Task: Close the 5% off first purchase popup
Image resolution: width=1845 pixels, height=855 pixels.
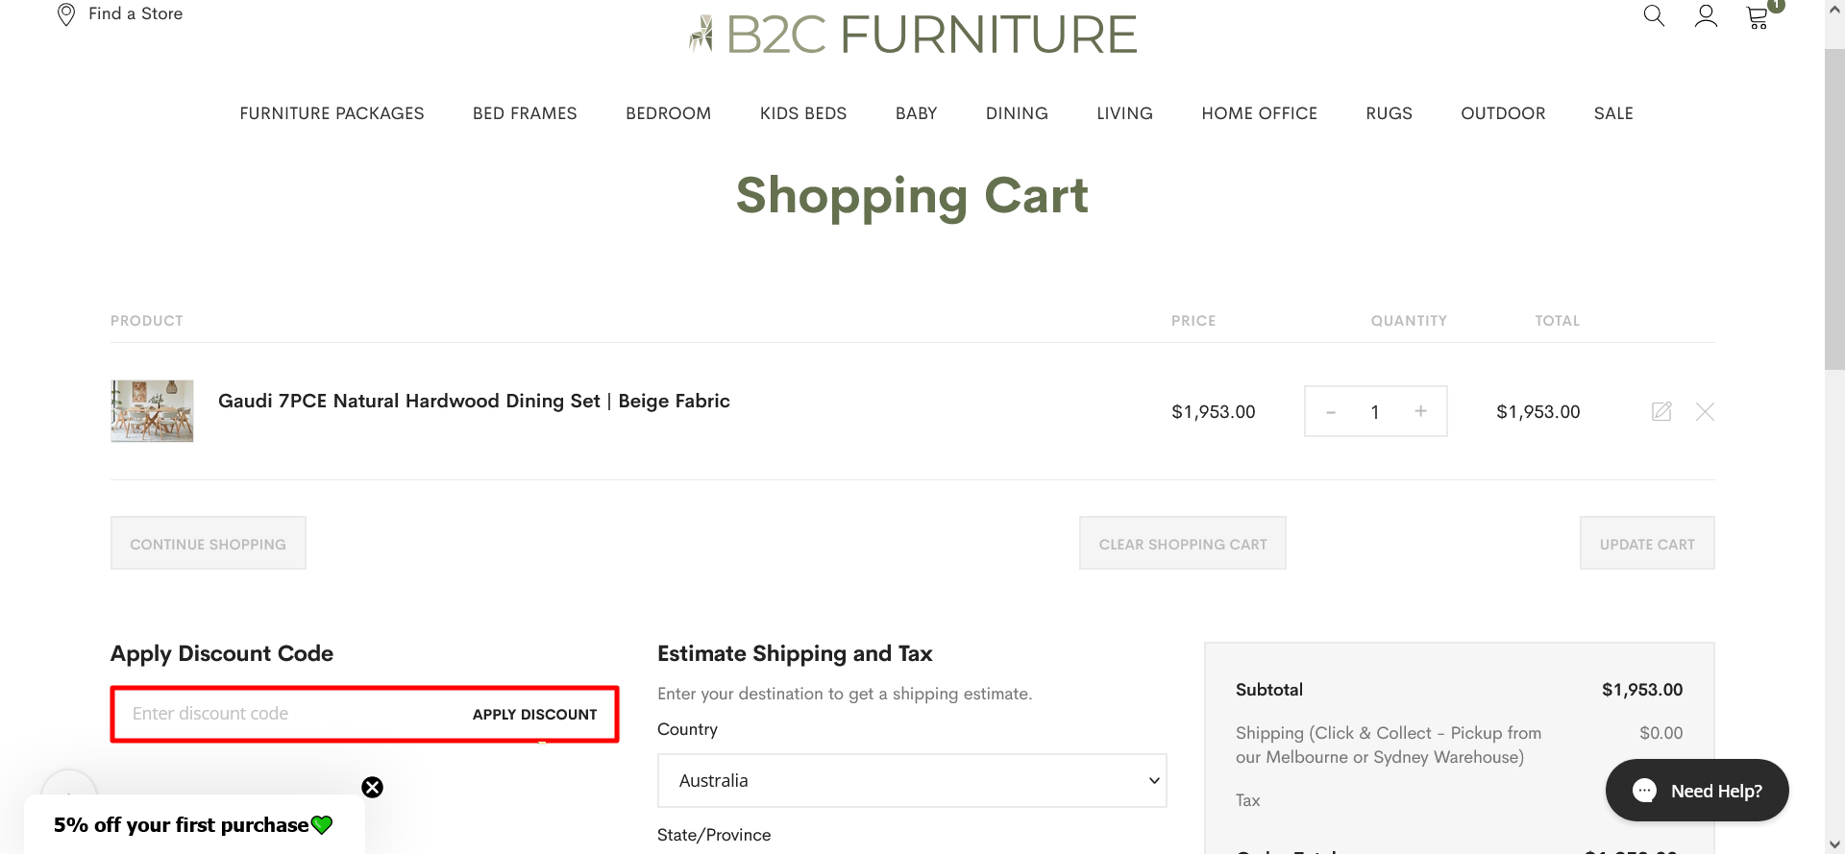Action: point(372,788)
